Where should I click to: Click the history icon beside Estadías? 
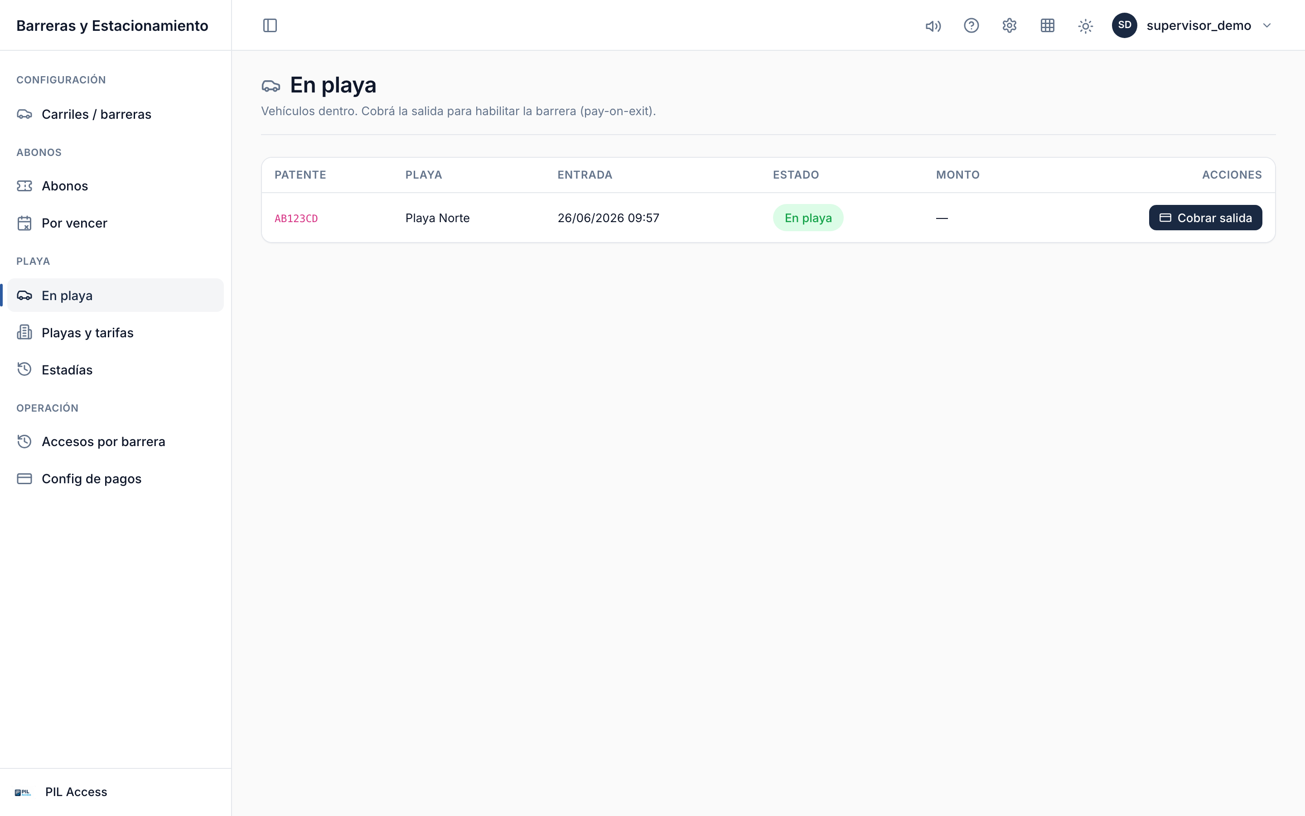pyautogui.click(x=24, y=369)
